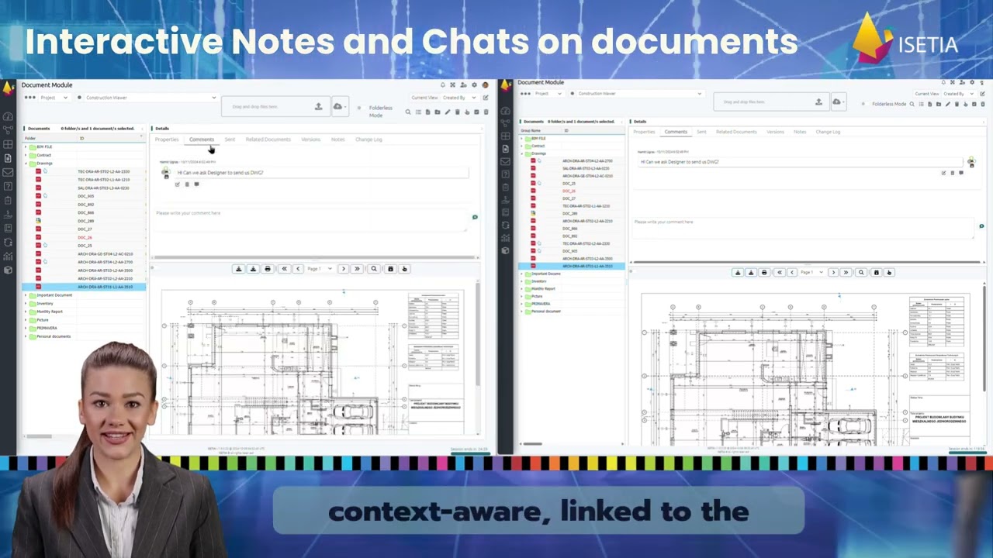Click upload icon in right window drop zone

click(x=818, y=102)
